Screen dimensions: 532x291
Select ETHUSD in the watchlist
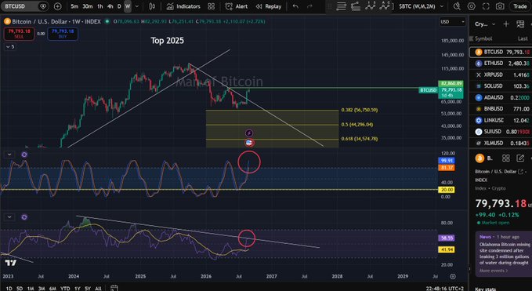click(x=501, y=64)
